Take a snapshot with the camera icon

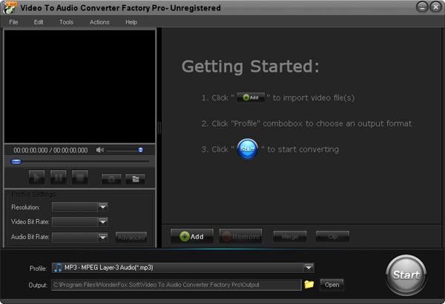(111, 178)
